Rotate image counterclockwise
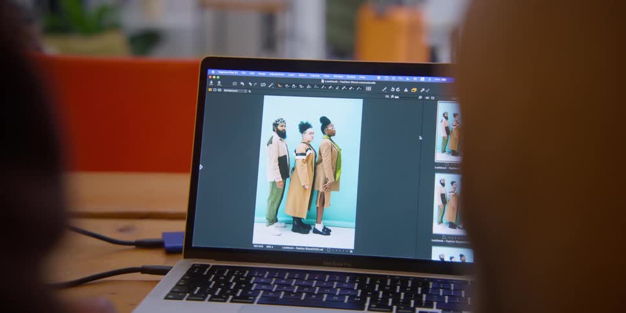Screen dimensions: 626x313 coord(393,89)
